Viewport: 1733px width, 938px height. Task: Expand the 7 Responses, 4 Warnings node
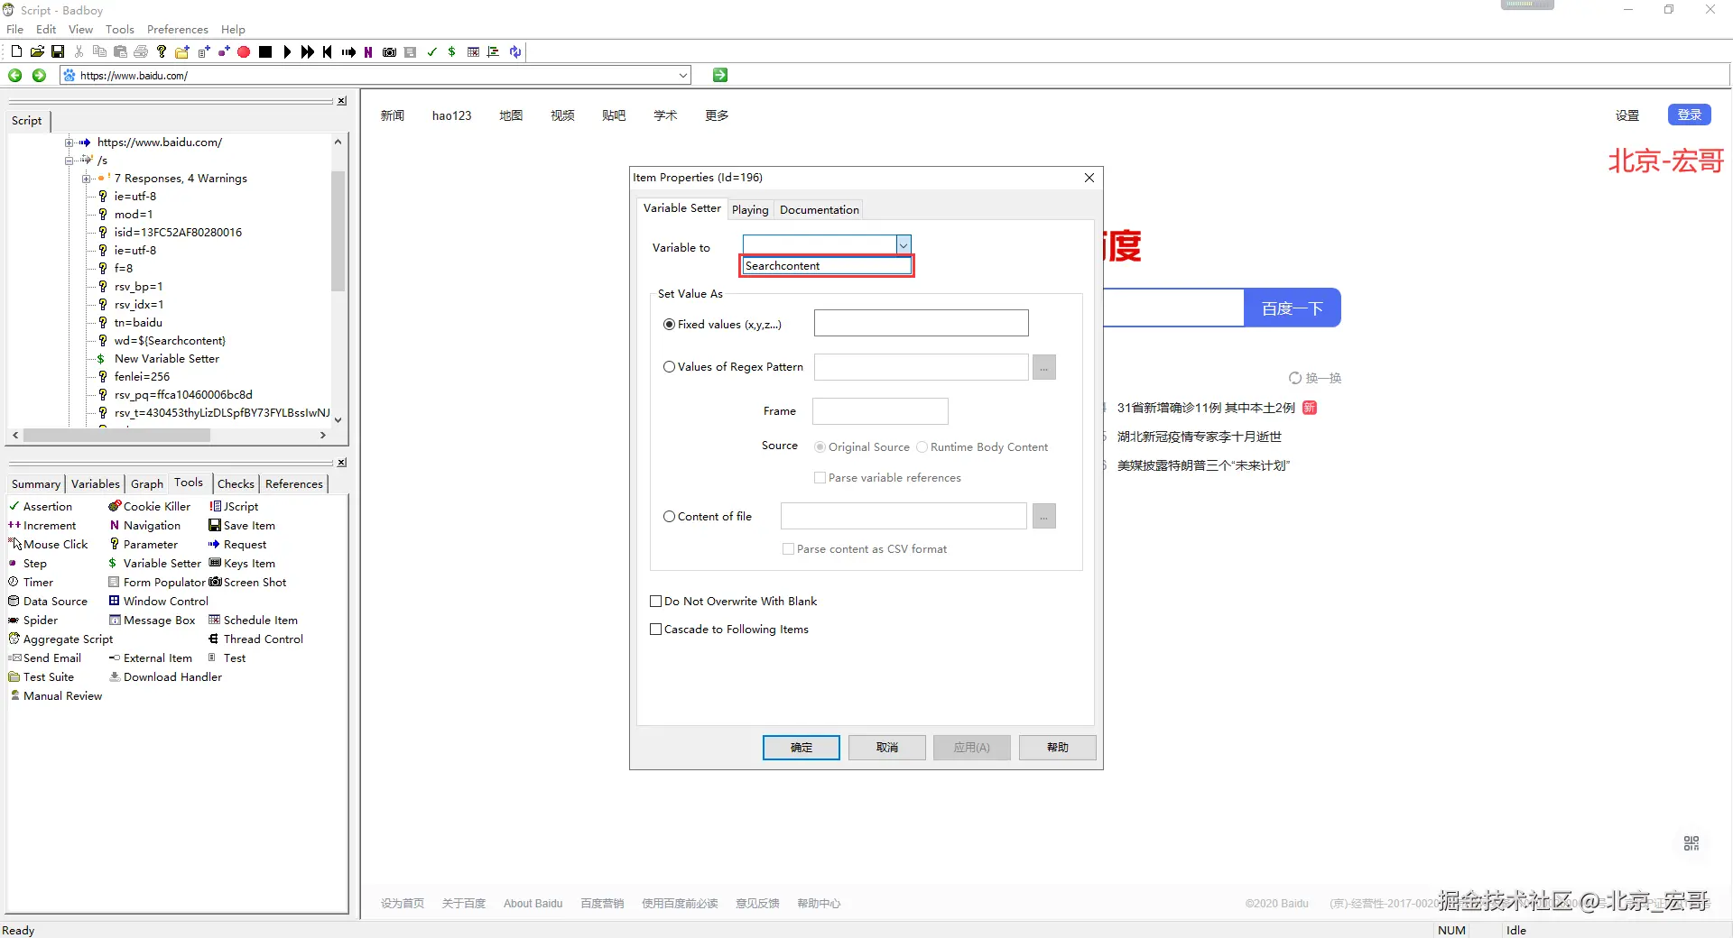click(x=87, y=179)
